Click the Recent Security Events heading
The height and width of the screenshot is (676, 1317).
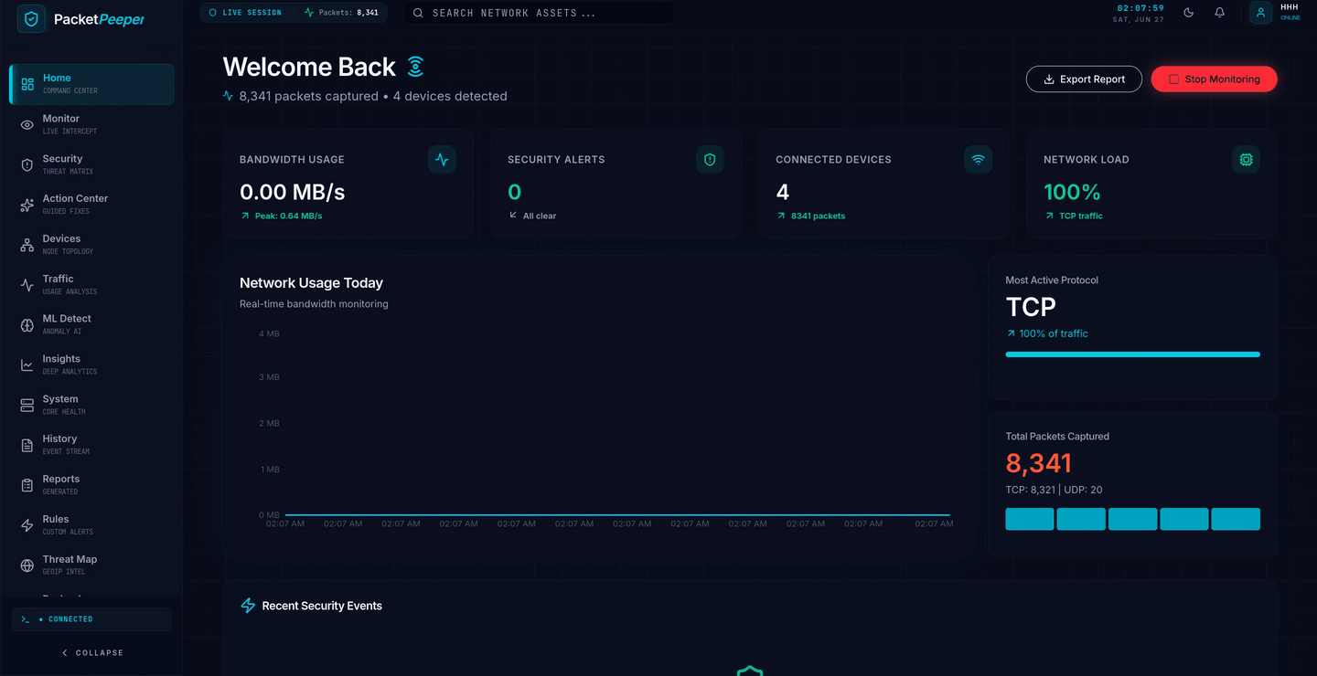point(322,606)
